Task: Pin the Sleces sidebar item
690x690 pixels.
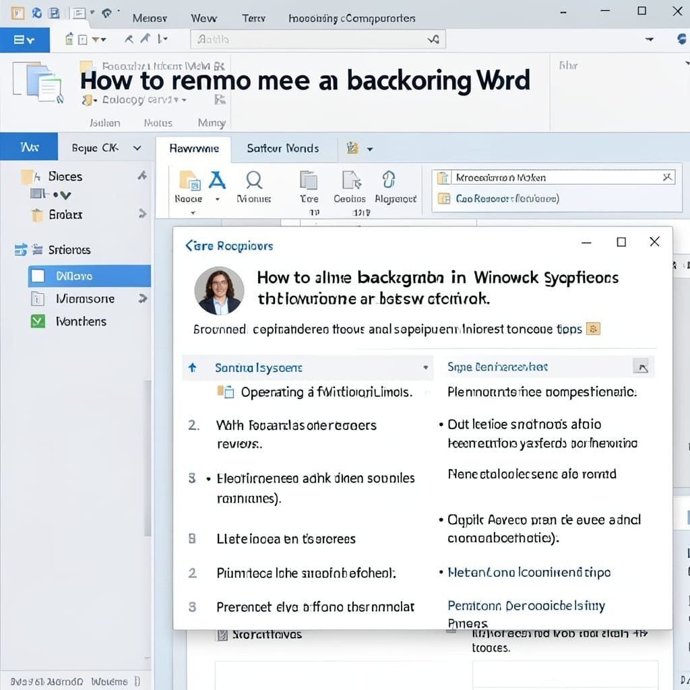Action: point(142,176)
